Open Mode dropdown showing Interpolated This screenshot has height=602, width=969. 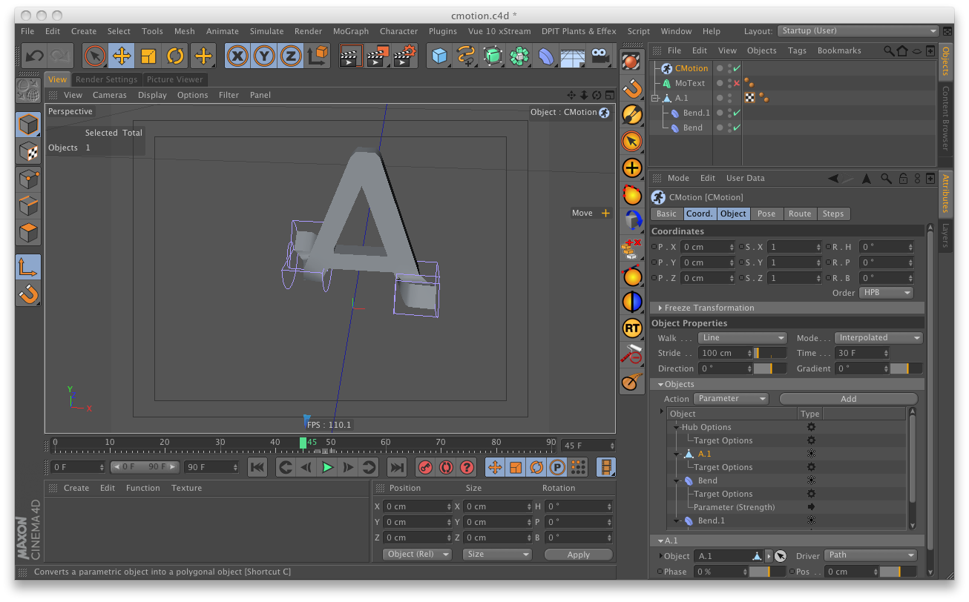click(878, 338)
